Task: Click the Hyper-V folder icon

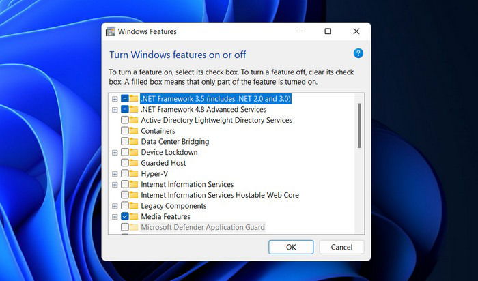Action: click(x=134, y=173)
